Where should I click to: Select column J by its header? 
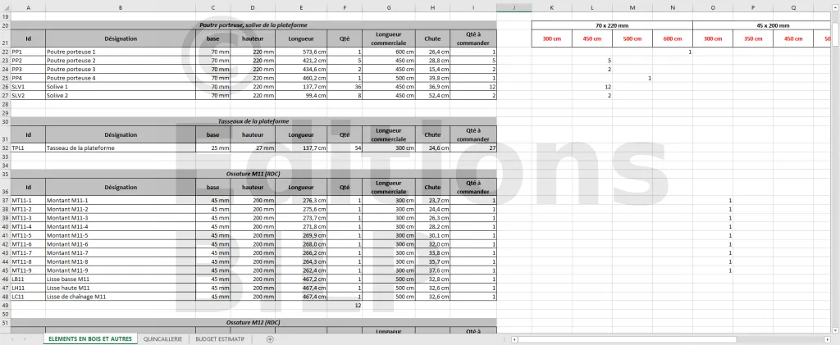pyautogui.click(x=514, y=7)
